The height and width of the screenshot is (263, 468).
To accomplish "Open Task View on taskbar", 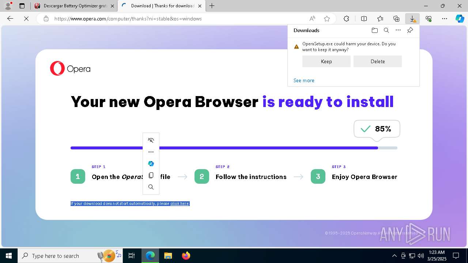I will (132, 256).
